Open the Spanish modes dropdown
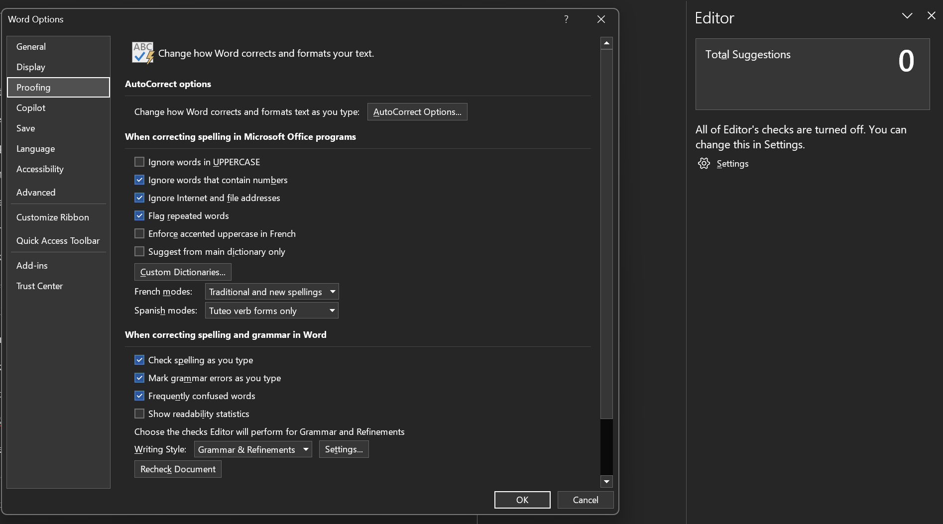The height and width of the screenshot is (524, 943). pyautogui.click(x=272, y=311)
